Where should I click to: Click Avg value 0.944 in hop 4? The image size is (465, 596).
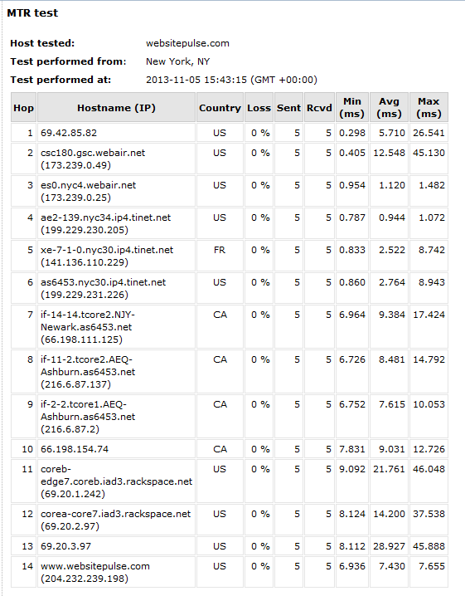tap(392, 217)
